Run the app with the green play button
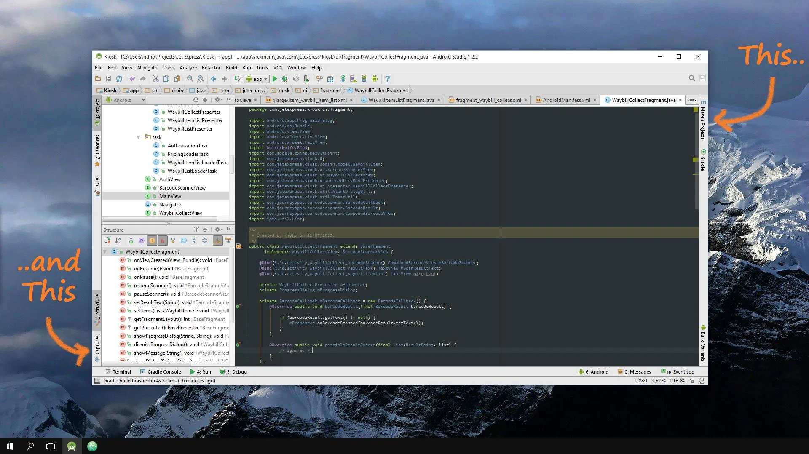This screenshot has width=809, height=454. pos(275,79)
